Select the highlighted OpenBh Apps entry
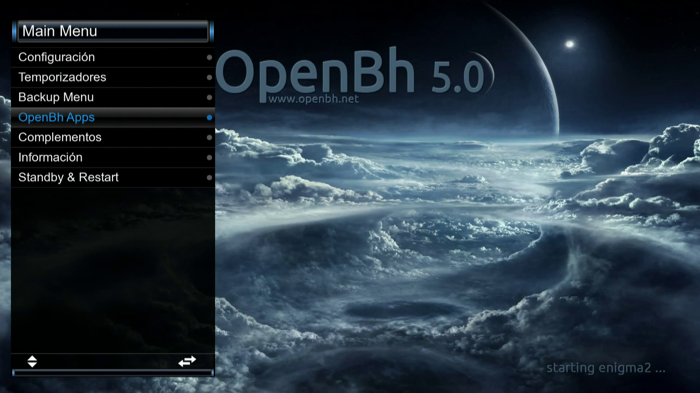The image size is (700, 393). click(57, 117)
